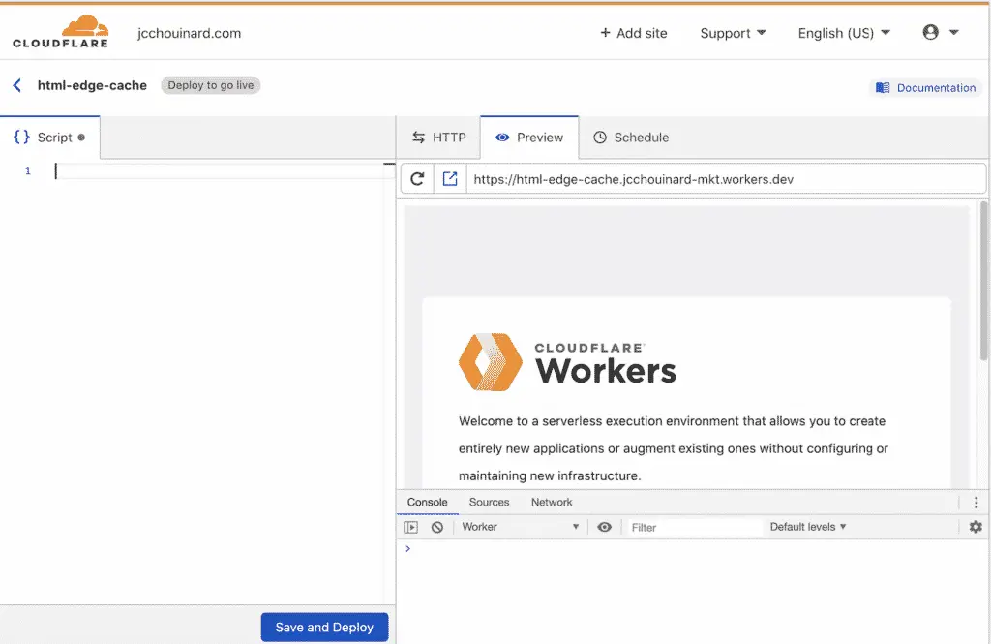
Task: Open the Schedule tab
Action: pos(631,138)
